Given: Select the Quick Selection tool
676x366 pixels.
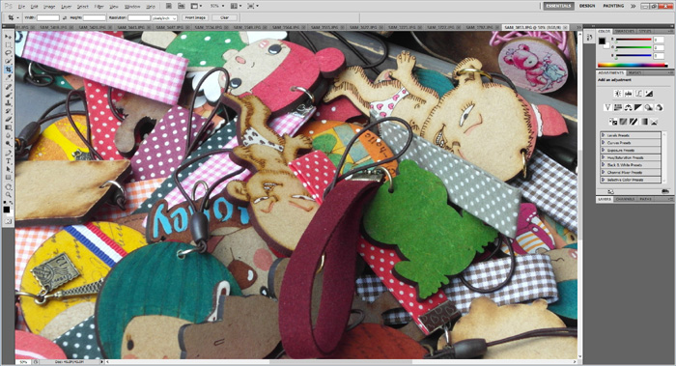Looking at the screenshot, I should click(x=8, y=61).
